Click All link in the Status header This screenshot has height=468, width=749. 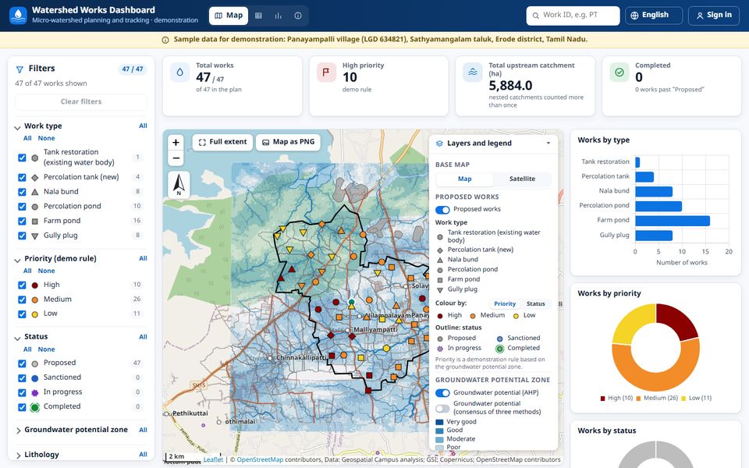click(143, 337)
